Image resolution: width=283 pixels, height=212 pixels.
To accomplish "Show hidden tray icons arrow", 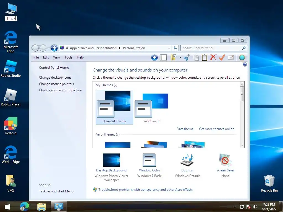I will click(x=235, y=207).
